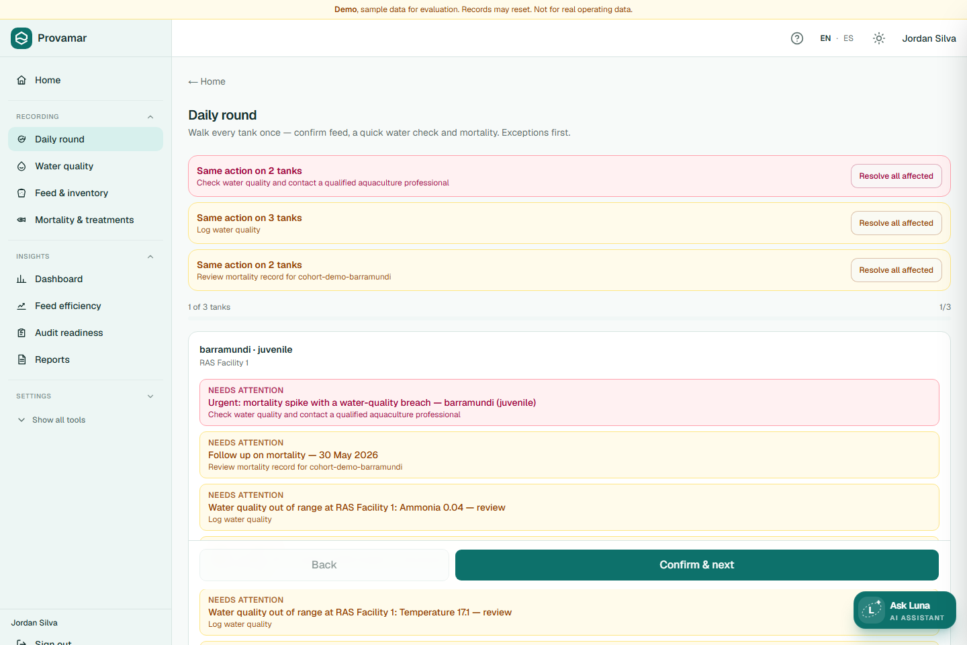Click the Daily round sidebar icon

click(21, 139)
